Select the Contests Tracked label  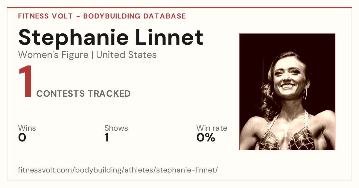click(83, 94)
